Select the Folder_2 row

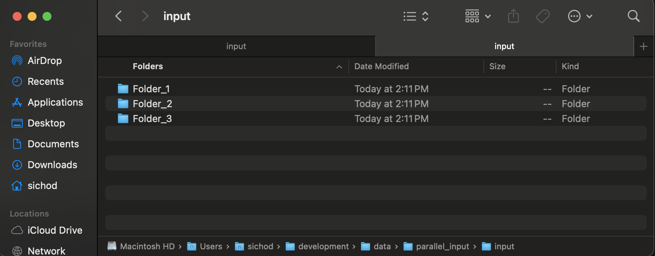coord(376,103)
